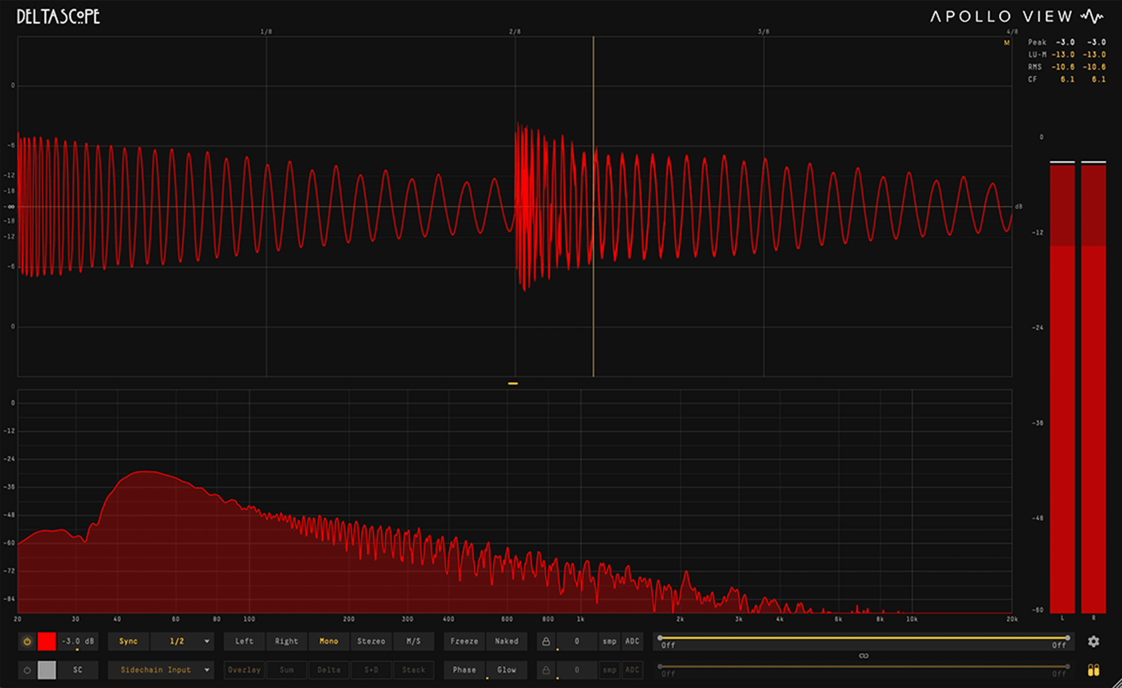The height and width of the screenshot is (688, 1122).
Task: Open the 1/2 sync length dropdown
Action: pyautogui.click(x=182, y=641)
